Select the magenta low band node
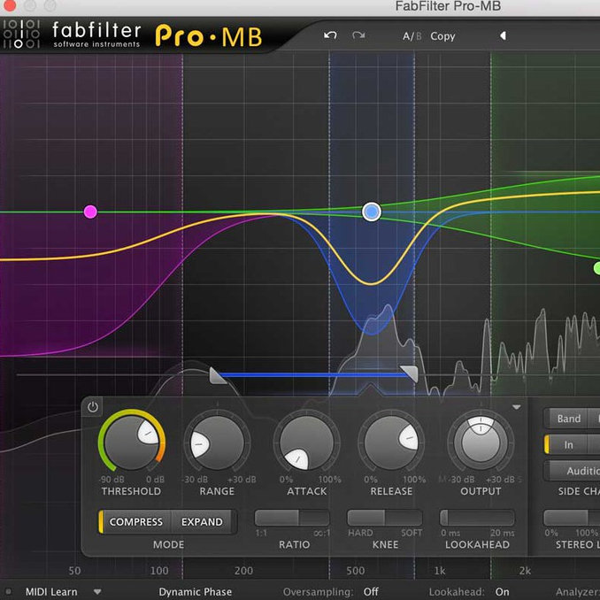The height and width of the screenshot is (600, 600). click(x=90, y=212)
